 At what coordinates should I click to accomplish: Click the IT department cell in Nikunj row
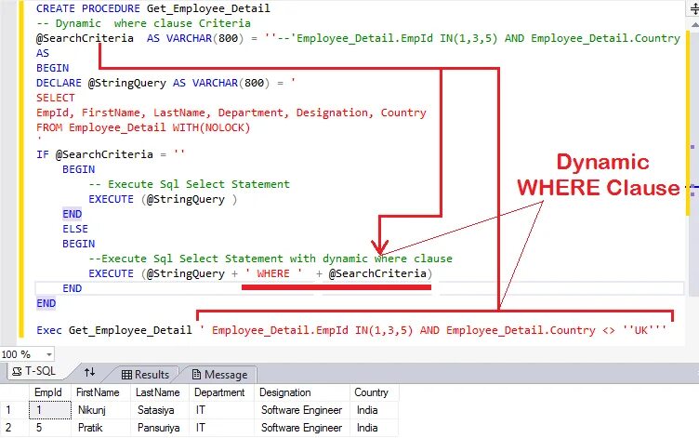pos(221,410)
